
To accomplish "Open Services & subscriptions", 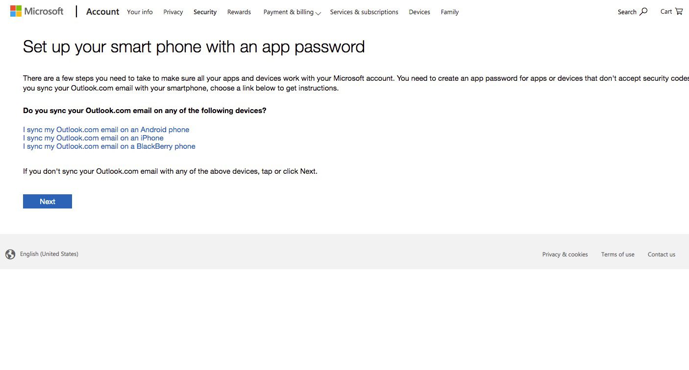I will (364, 12).
